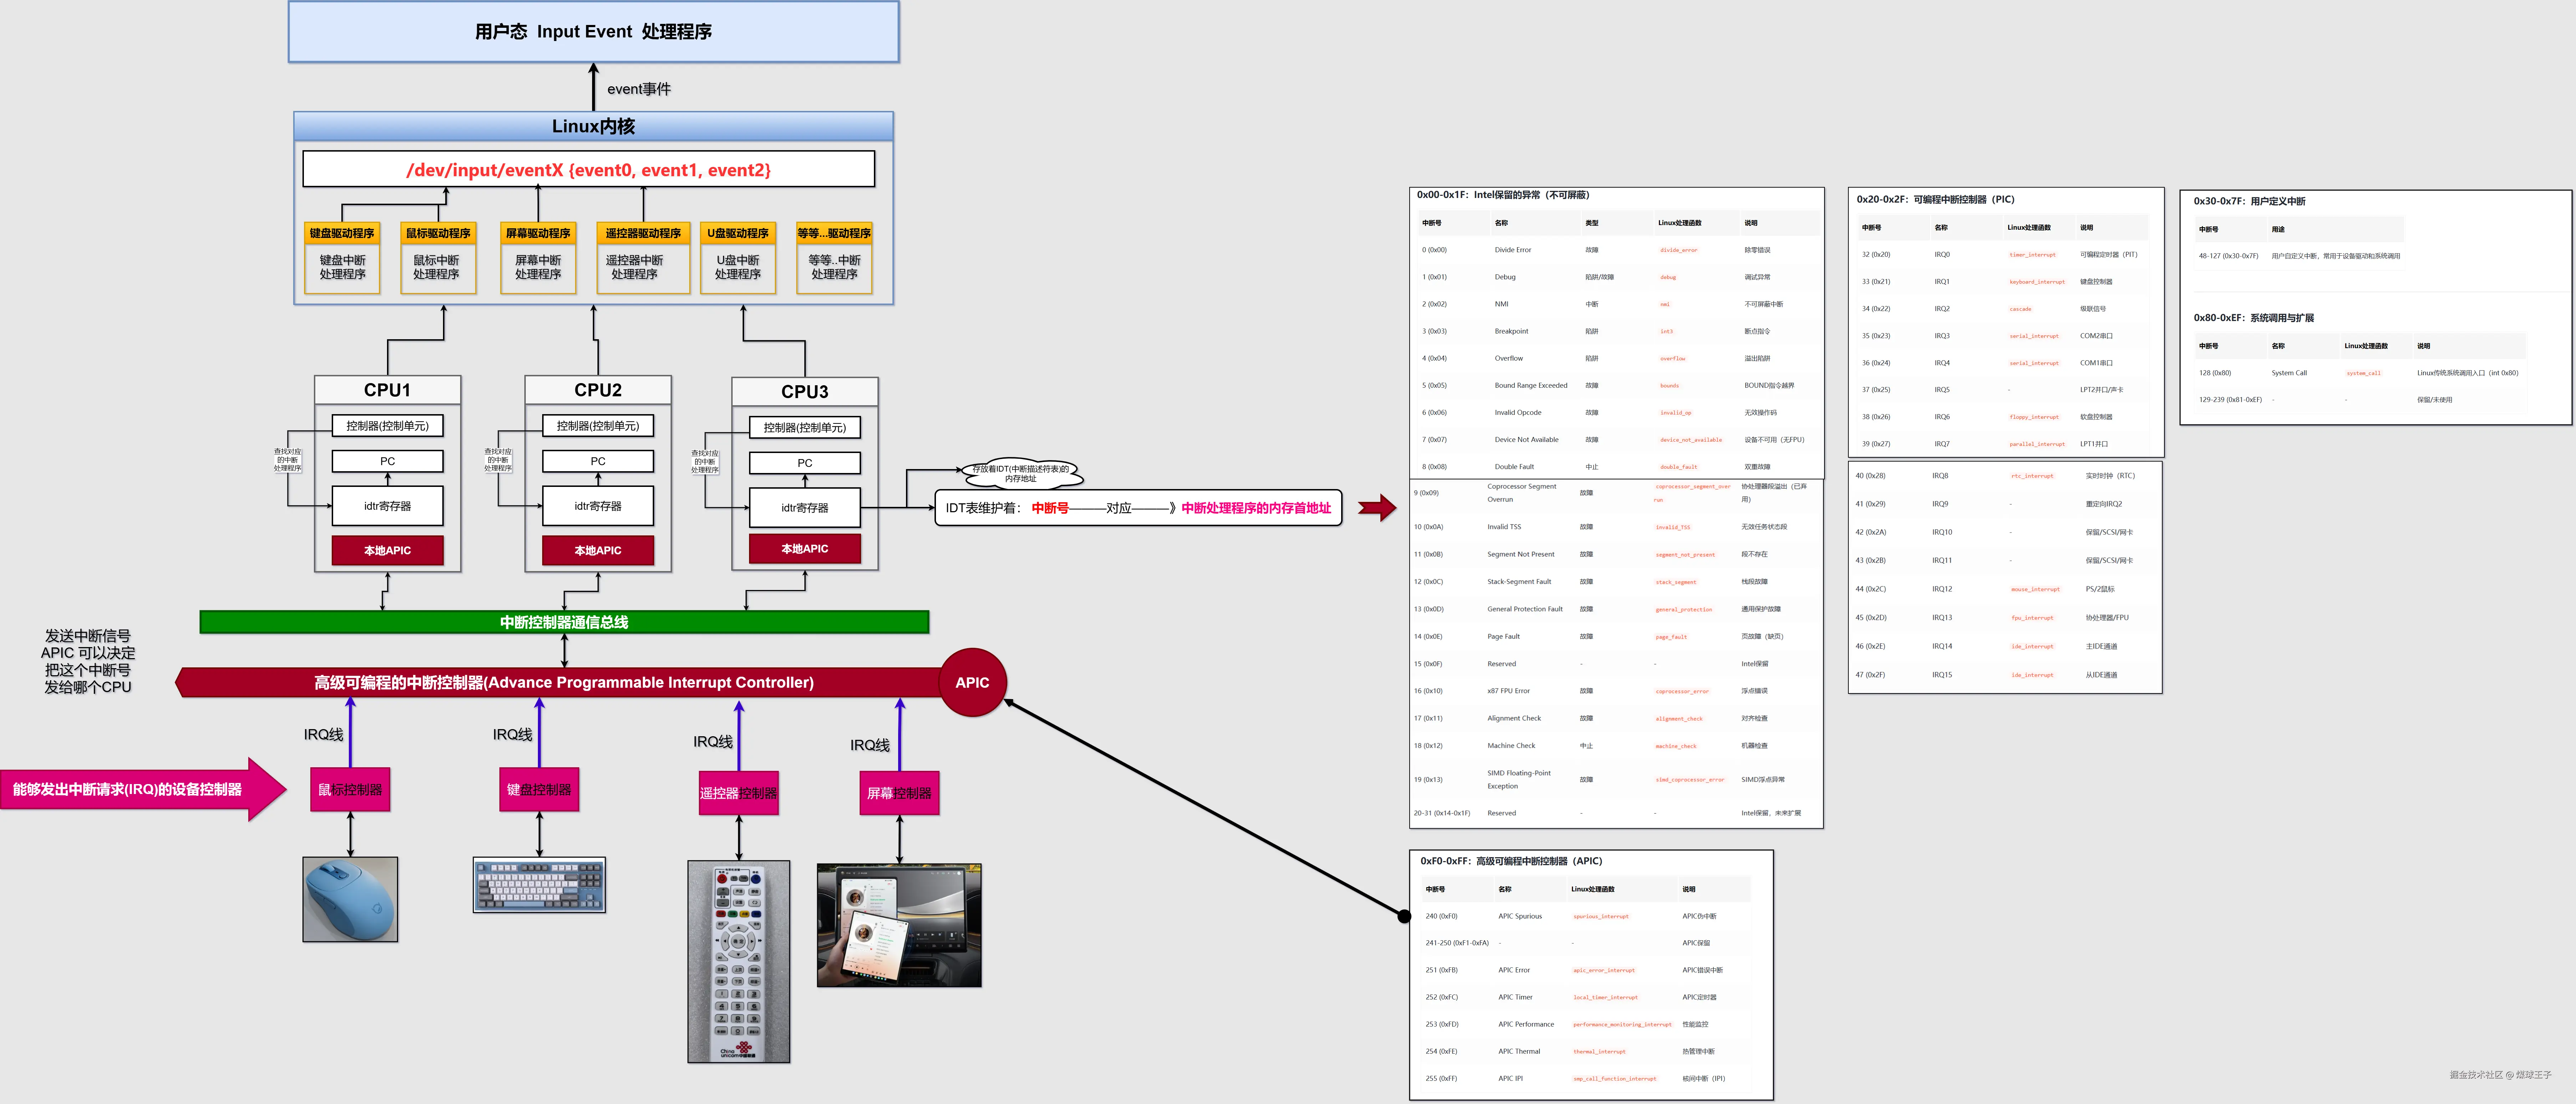Viewport: 2576px width, 1104px height.
Task: Click the Linux内核 title bar
Action: click(593, 126)
